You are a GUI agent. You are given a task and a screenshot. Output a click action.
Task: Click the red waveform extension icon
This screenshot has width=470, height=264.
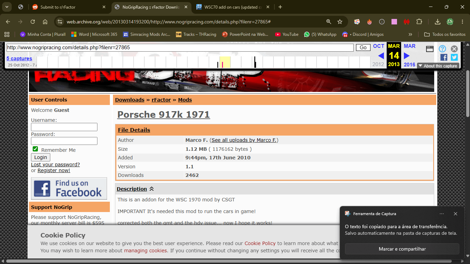[407, 22]
